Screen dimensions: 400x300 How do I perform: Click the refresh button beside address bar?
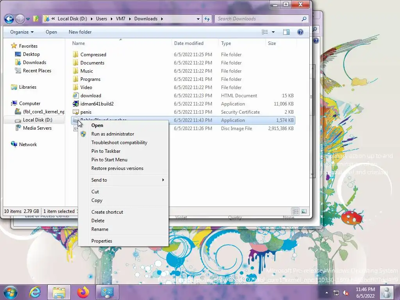(207, 19)
